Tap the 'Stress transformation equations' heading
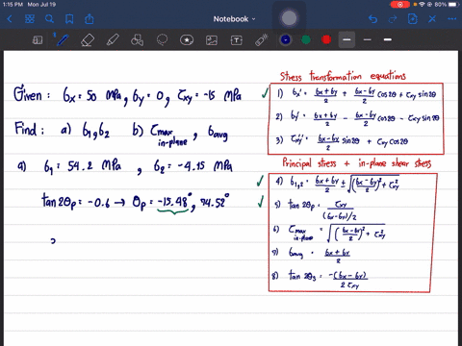The width and height of the screenshot is (462, 346). pyautogui.click(x=343, y=76)
